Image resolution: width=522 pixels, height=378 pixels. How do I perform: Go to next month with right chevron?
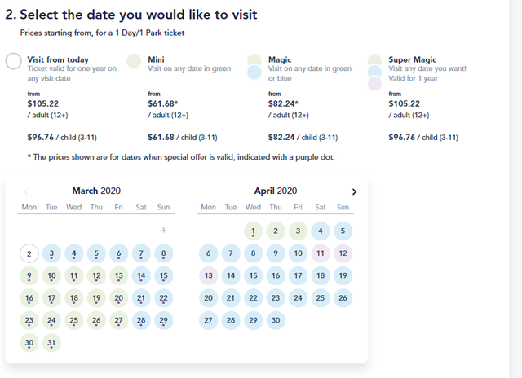354,191
